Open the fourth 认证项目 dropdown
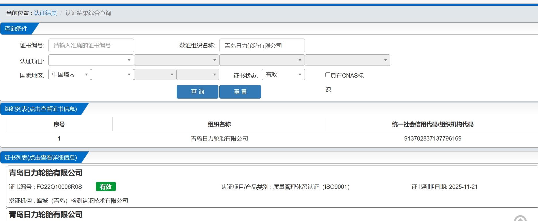This screenshot has width=538, height=221. click(348, 60)
